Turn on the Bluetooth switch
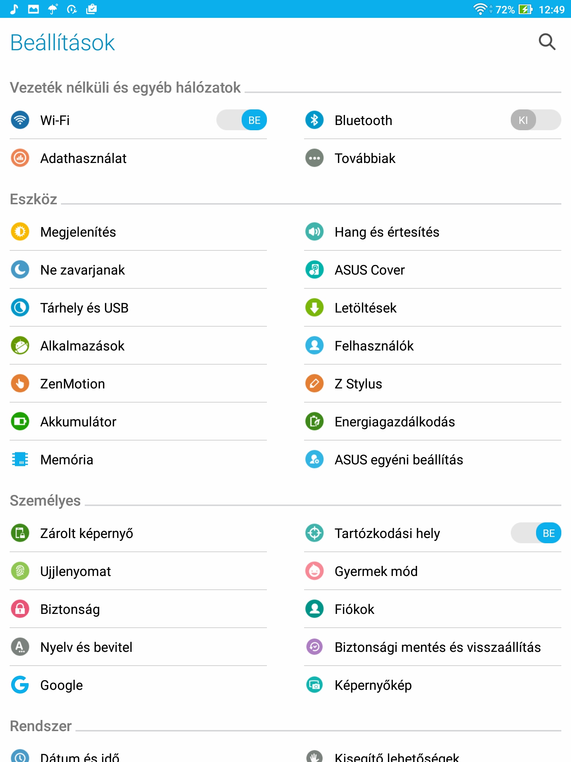Image resolution: width=571 pixels, height=762 pixels. (x=536, y=120)
